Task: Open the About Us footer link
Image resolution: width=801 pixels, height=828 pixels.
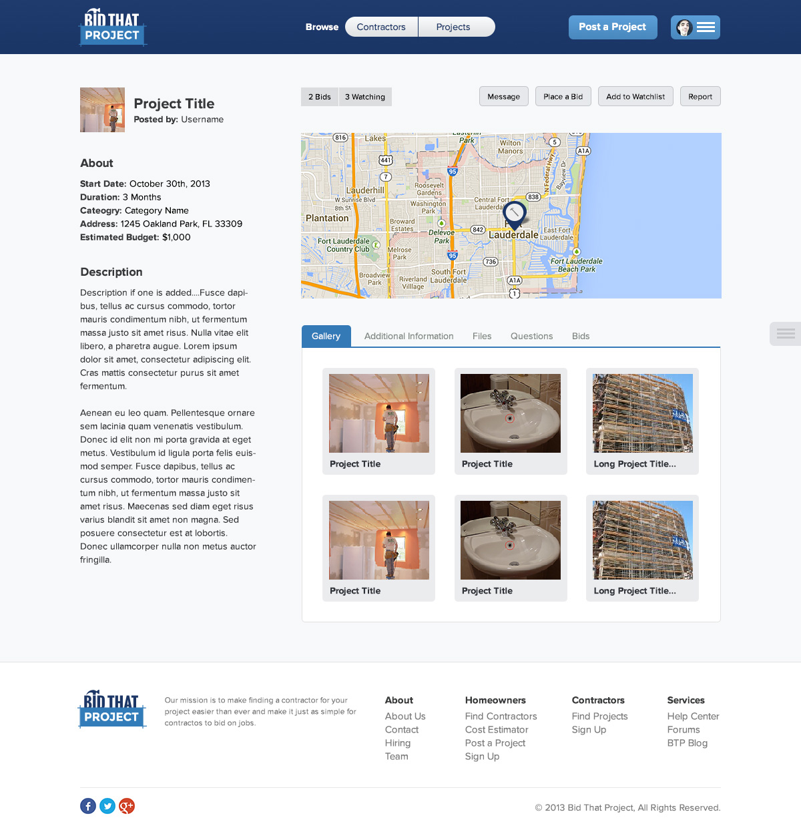Action: click(405, 716)
